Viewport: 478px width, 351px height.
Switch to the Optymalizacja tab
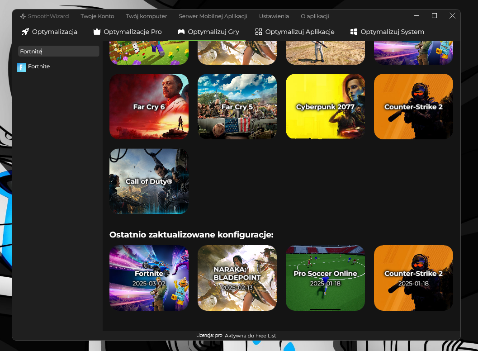pyautogui.click(x=49, y=32)
